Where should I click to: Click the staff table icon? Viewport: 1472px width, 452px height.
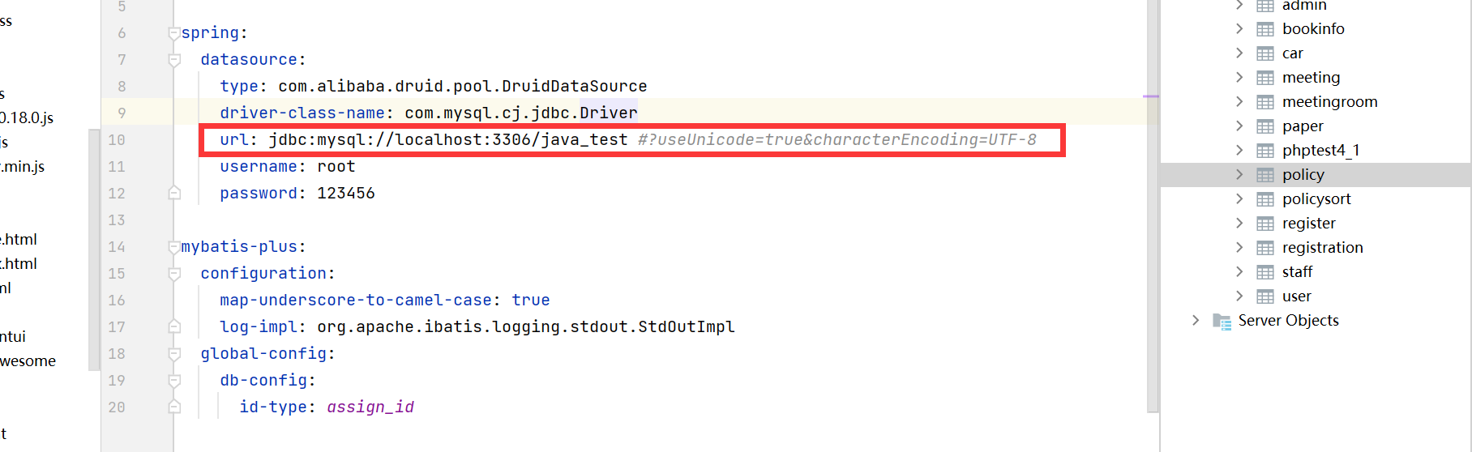tap(1264, 272)
